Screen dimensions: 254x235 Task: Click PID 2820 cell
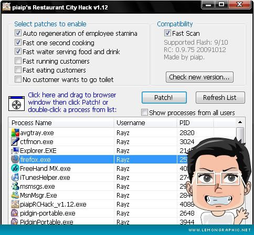click(x=187, y=133)
